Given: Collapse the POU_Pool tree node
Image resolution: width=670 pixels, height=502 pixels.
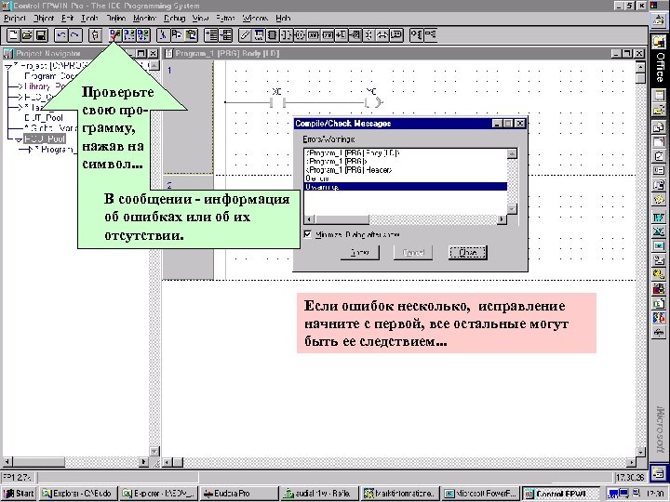Looking at the screenshot, I should click(x=19, y=139).
